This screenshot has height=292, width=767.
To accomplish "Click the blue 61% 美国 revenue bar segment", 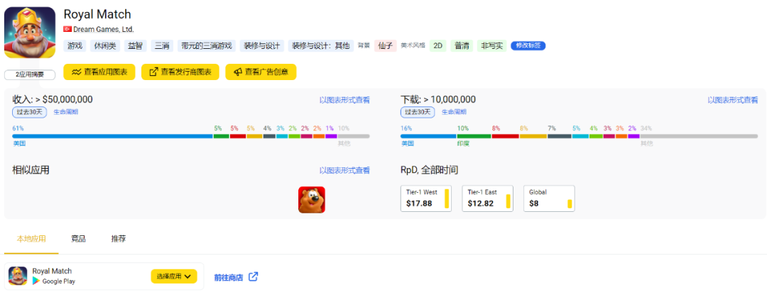I will coord(112,136).
